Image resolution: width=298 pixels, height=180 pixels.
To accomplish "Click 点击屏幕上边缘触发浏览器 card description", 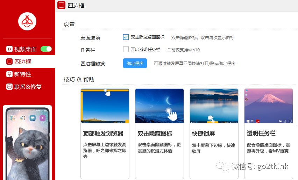I will tap(105, 150).
